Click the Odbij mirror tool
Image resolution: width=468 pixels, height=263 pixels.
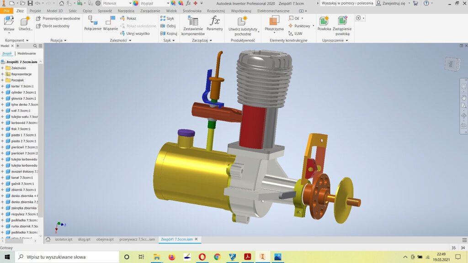pyautogui.click(x=168, y=26)
